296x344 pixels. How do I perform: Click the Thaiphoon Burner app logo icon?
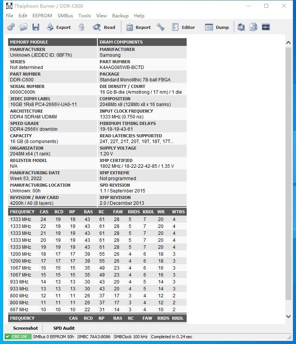click(x=9, y=6)
